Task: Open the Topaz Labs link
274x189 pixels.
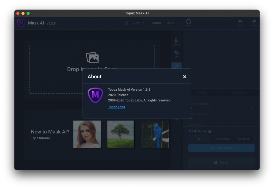Action: [116, 107]
